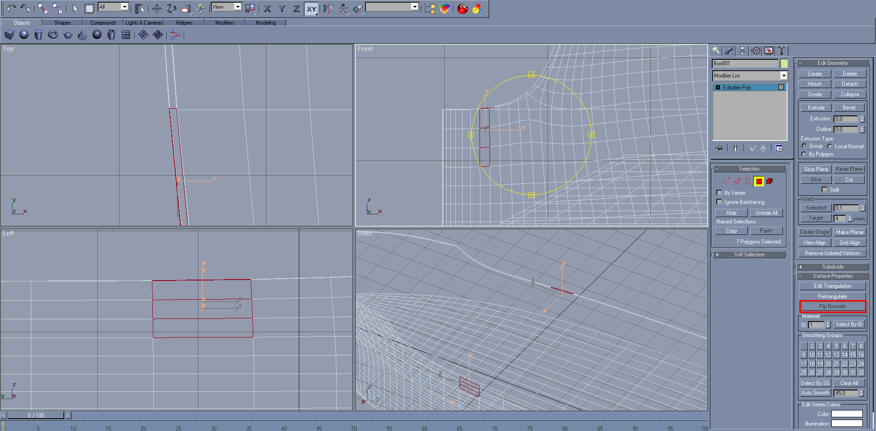Viewport: 876px width, 431px height.
Task: Select the Vertex sub-object level icon
Action: coord(725,181)
